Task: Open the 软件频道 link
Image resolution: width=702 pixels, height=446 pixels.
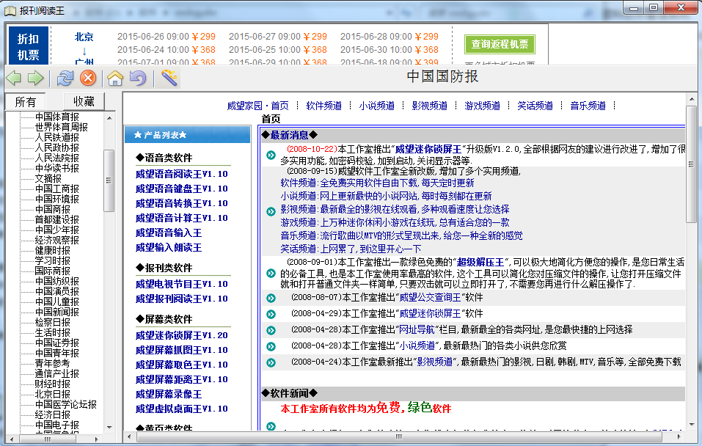Action: (323, 106)
